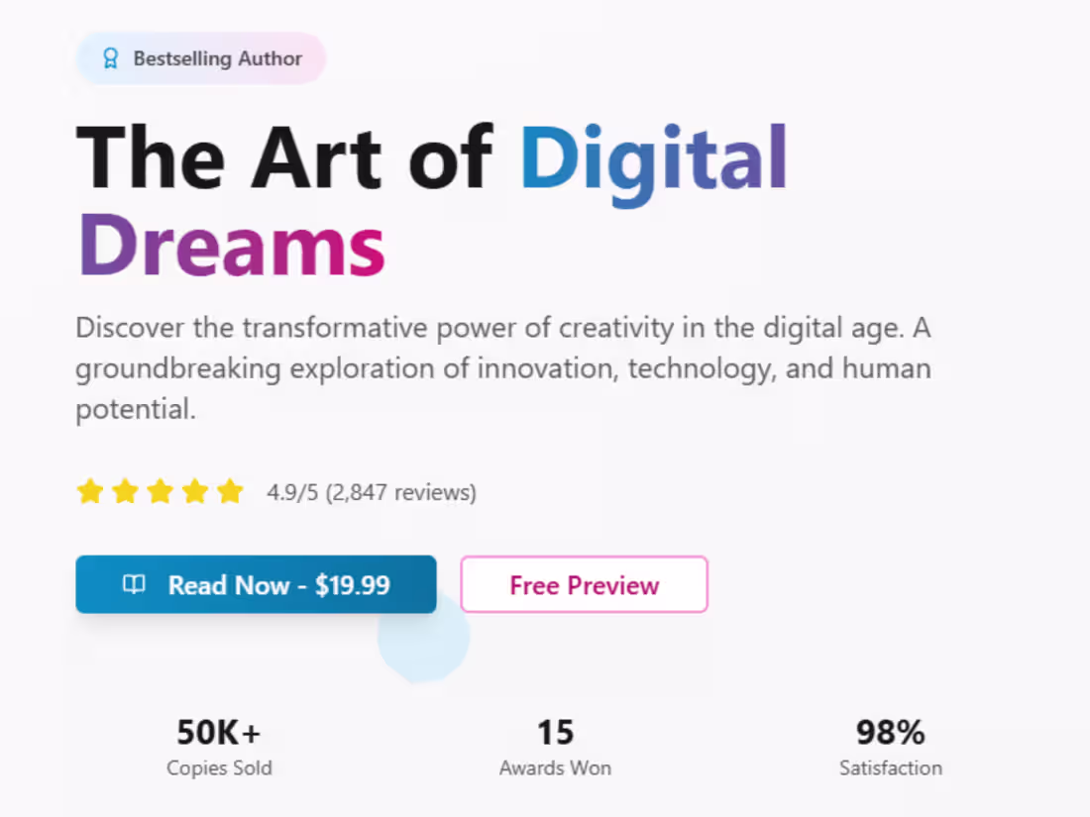Click the middle star of the rating
The width and height of the screenshot is (1090, 817).
click(x=160, y=490)
